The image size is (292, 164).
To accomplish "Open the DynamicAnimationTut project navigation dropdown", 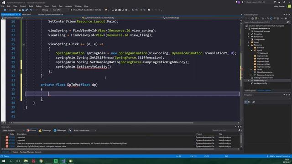I will click(x=41, y=18).
